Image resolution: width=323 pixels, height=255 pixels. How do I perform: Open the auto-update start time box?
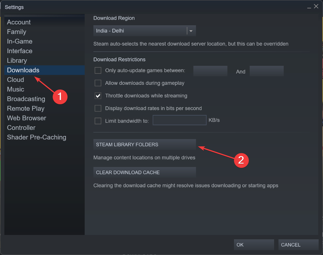click(210, 71)
